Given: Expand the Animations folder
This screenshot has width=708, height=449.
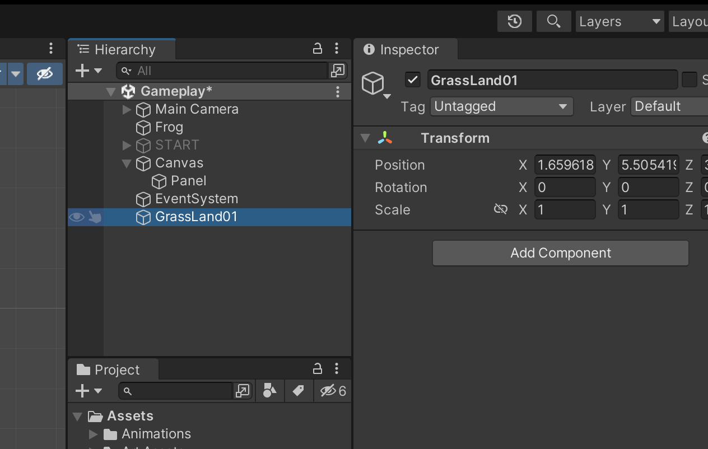Looking at the screenshot, I should tap(93, 434).
